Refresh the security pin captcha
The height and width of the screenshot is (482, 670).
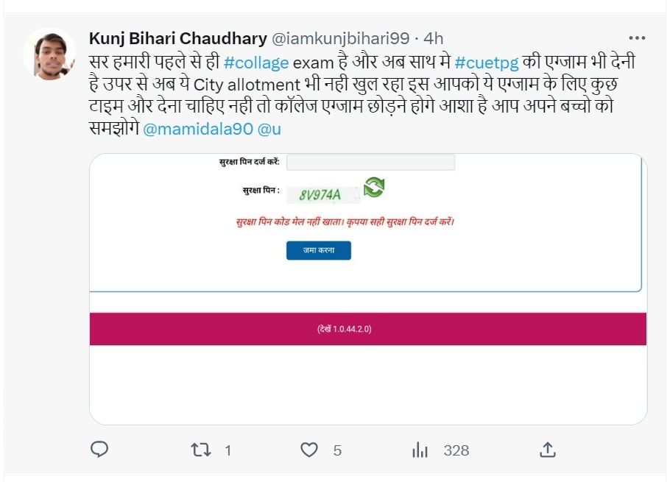click(x=373, y=187)
